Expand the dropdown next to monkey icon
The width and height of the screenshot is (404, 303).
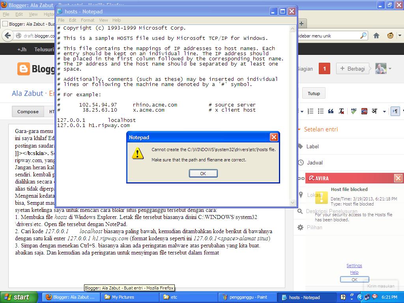point(400,36)
